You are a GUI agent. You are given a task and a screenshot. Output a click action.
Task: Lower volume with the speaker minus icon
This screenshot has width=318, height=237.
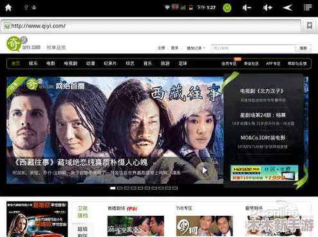pyautogui.click(x=247, y=8)
